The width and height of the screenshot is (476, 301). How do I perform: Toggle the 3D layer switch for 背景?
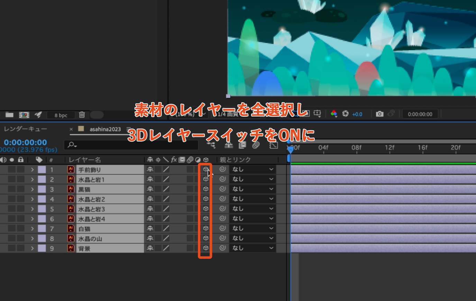click(206, 248)
